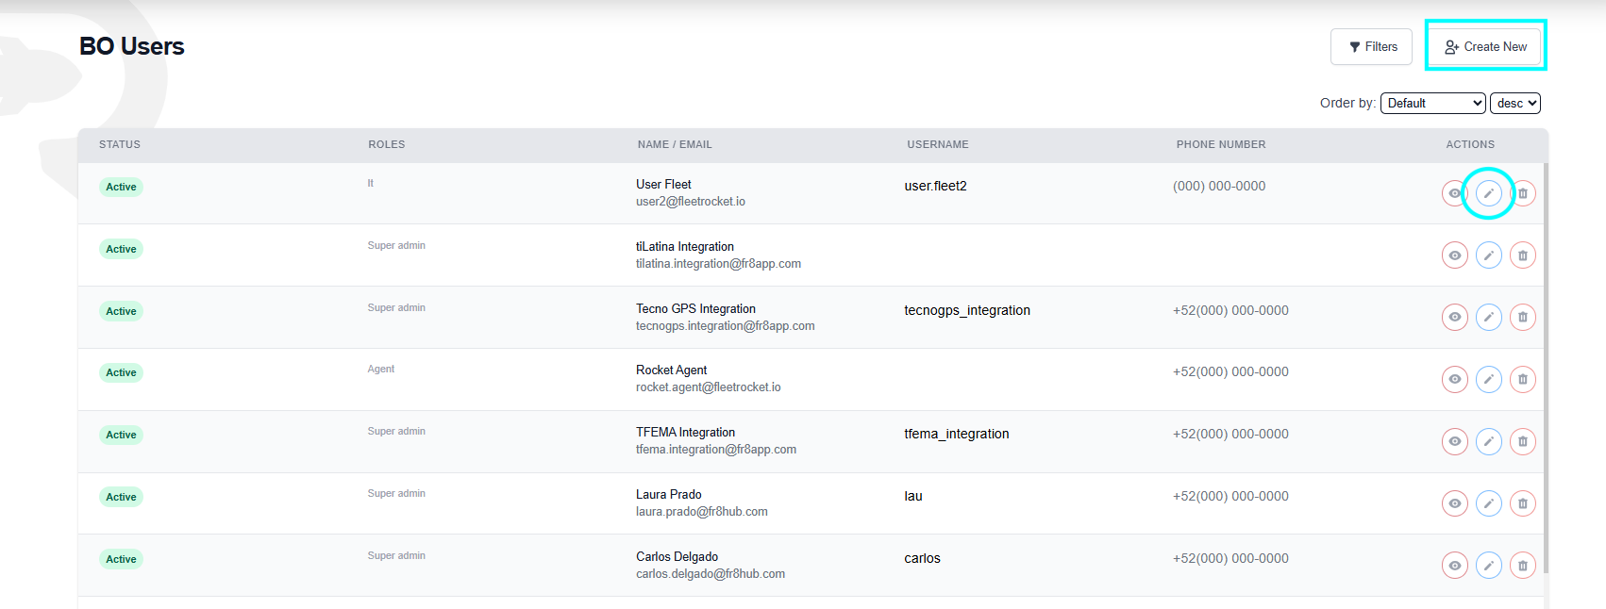Edit Tecno GPS Integration user
Screen dimensions: 1606x609
[1489, 317]
